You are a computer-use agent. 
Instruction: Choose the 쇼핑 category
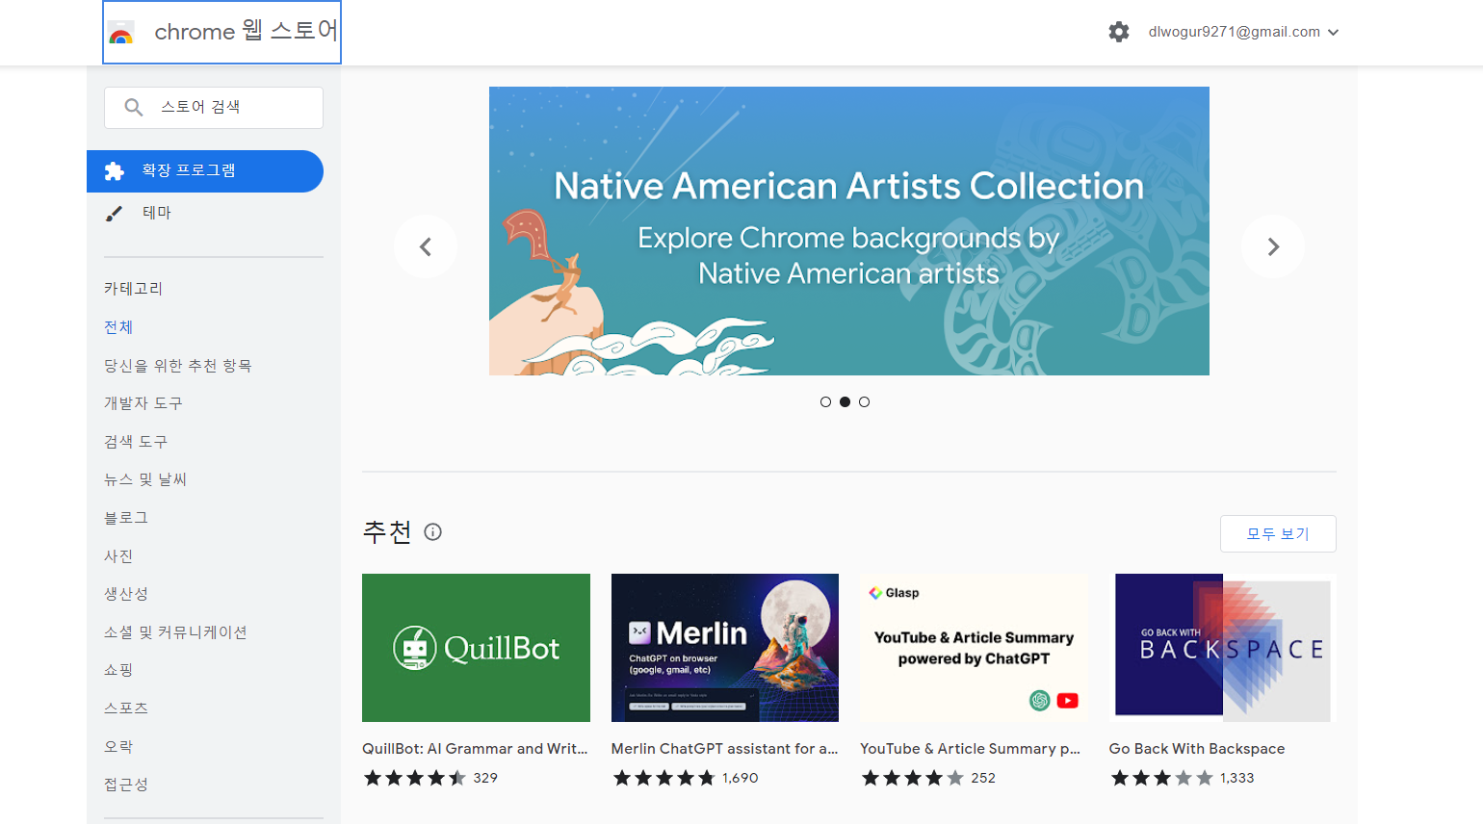point(118,670)
